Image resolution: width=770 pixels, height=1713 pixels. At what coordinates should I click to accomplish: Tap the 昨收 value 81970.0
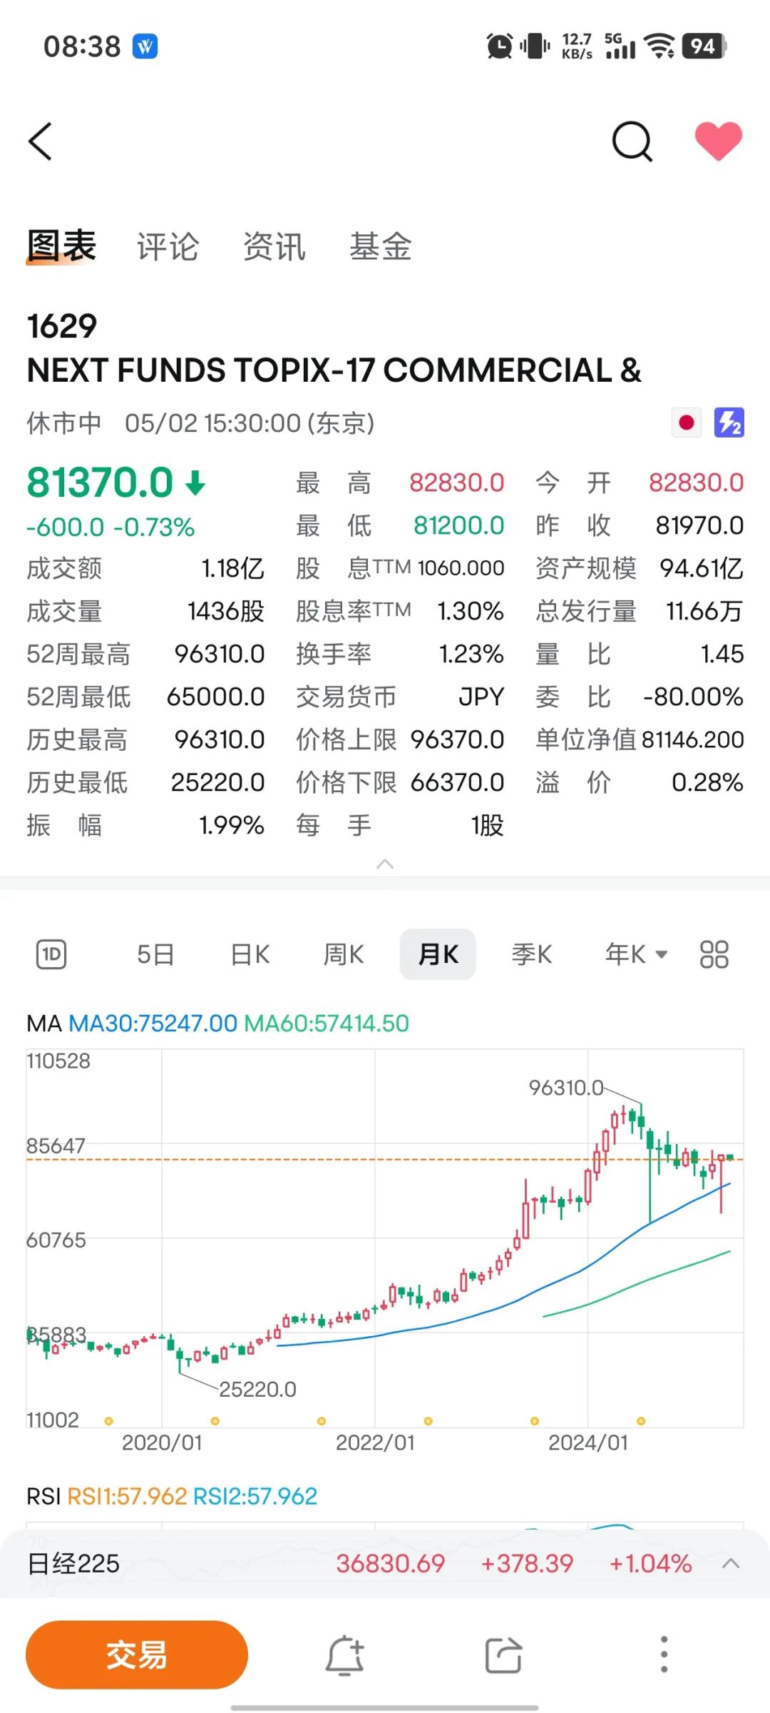pyautogui.click(x=700, y=525)
